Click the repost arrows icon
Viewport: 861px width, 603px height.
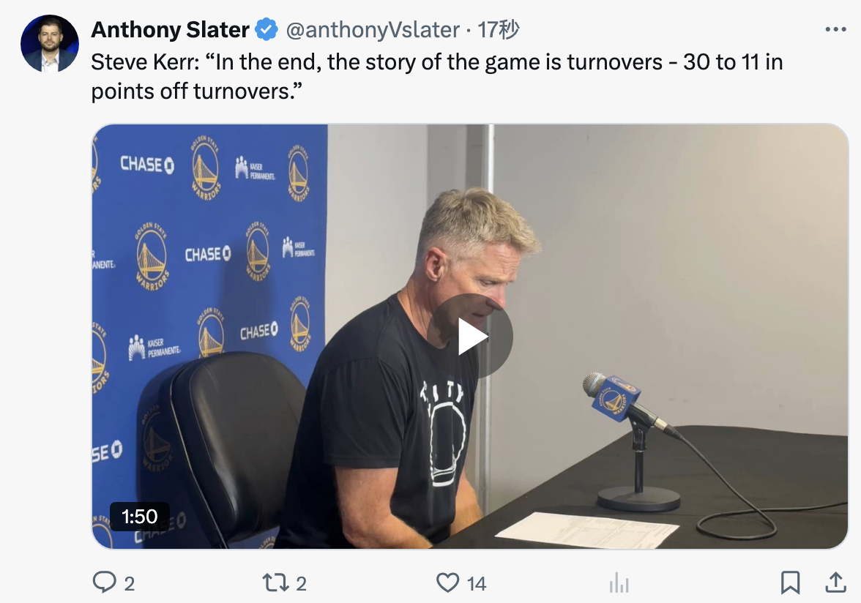pos(275,583)
